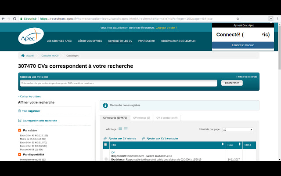Click Lancer le module button in extension popup
The height and width of the screenshot is (176, 281).
pyautogui.click(x=243, y=45)
